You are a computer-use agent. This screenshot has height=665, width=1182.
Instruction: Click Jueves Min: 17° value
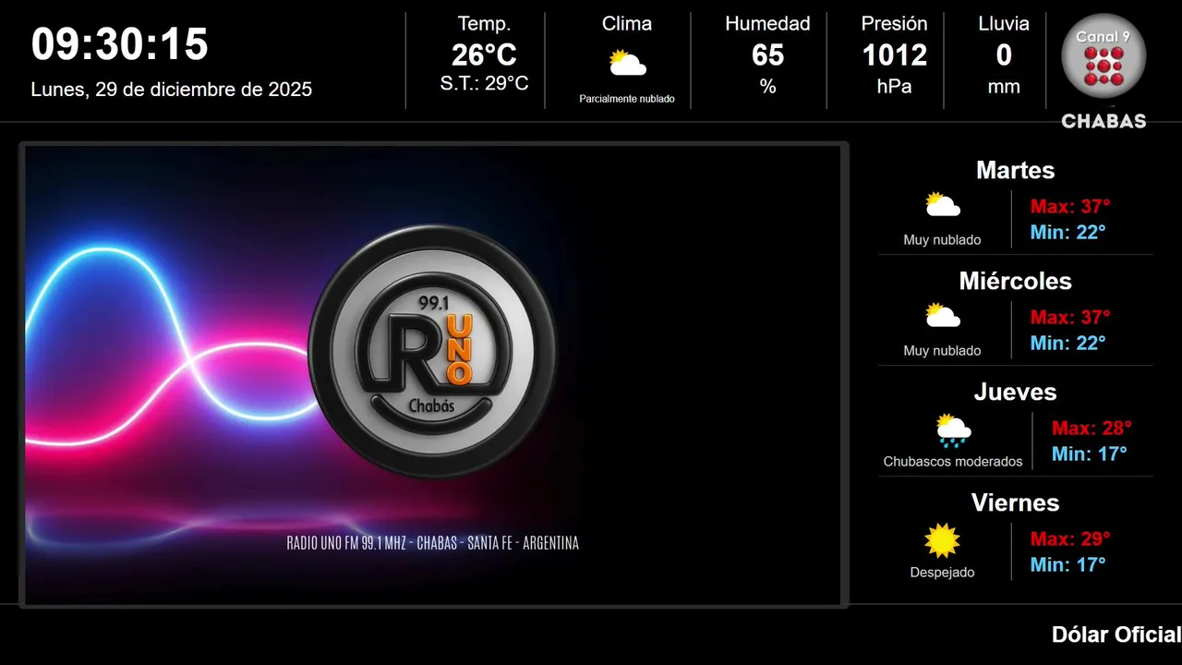pyautogui.click(x=1090, y=453)
